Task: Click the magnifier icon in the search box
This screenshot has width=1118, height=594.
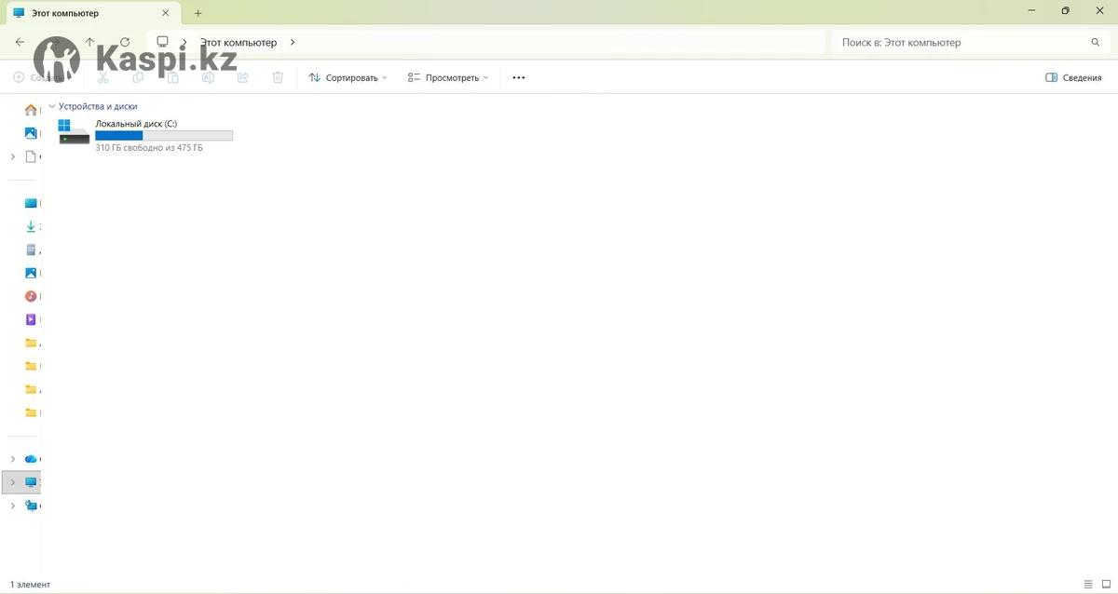Action: [x=1096, y=43]
